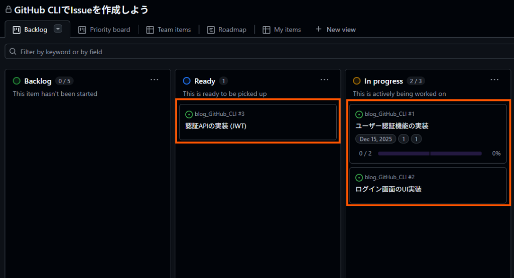514x278 pixels.
Task: Click the open issue icon on issue #3
Action: point(189,114)
